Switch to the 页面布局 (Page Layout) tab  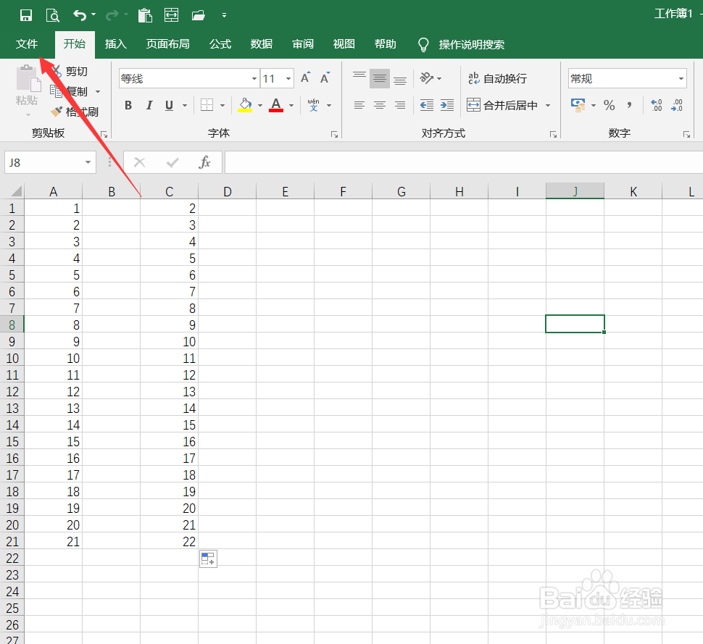coord(167,44)
